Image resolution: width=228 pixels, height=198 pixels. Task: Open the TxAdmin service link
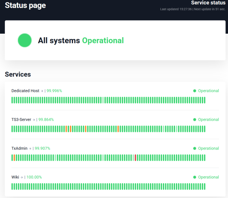19,148
